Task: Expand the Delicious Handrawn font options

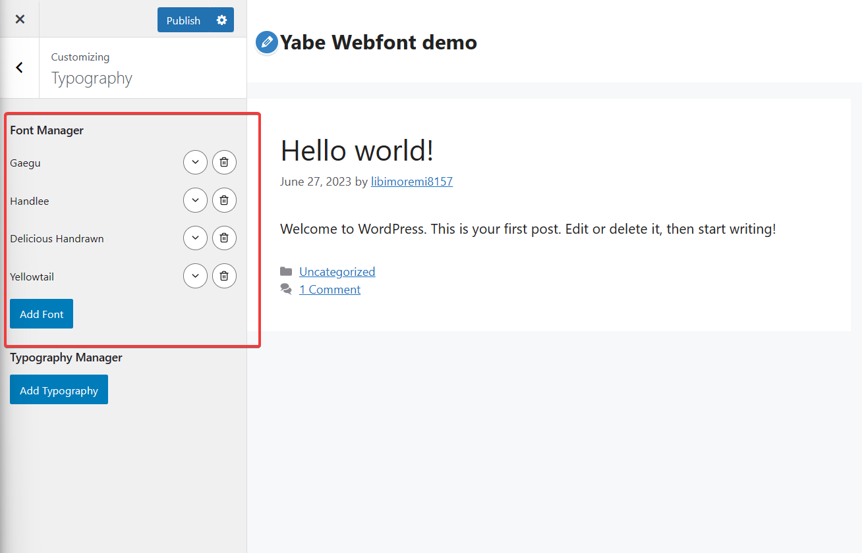Action: click(195, 238)
